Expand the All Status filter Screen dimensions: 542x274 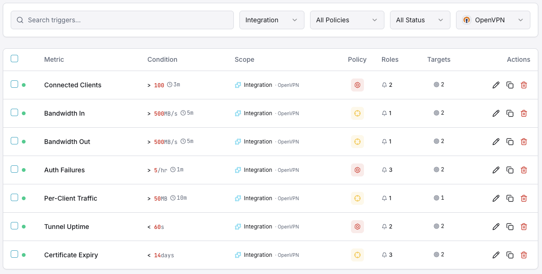(420, 20)
